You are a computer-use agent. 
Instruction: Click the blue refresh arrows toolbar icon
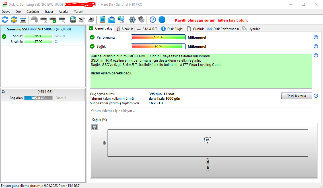pos(5,20)
